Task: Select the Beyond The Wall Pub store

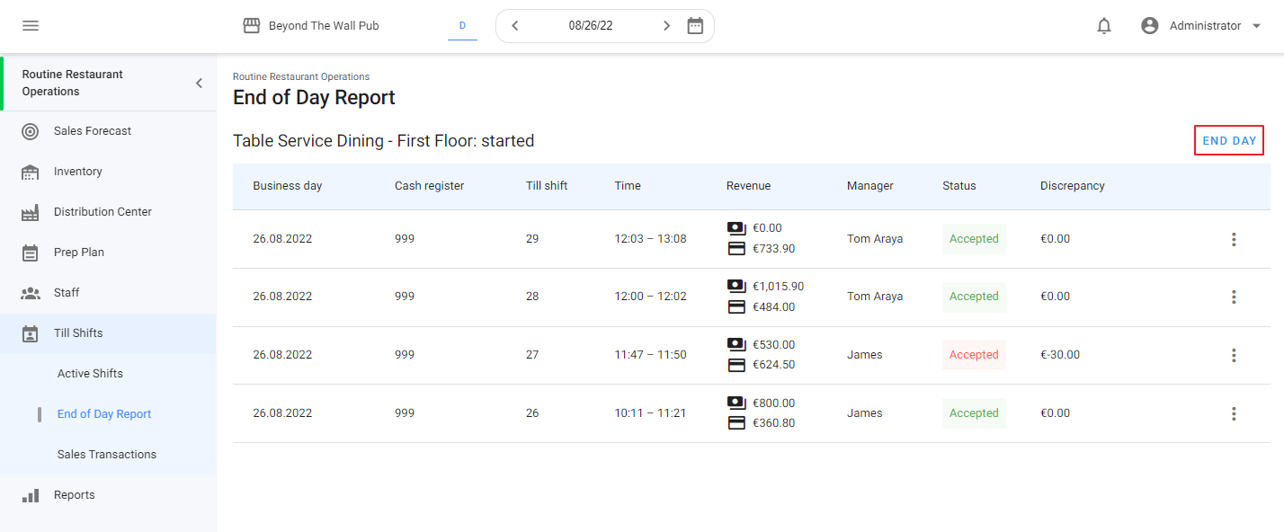Action: pyautogui.click(x=311, y=26)
